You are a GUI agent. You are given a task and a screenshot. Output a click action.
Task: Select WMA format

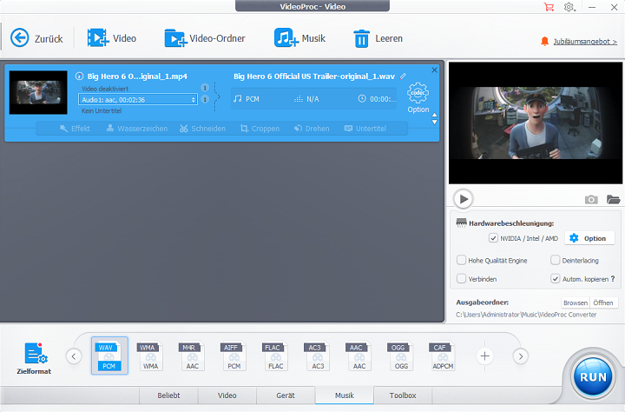tap(151, 356)
